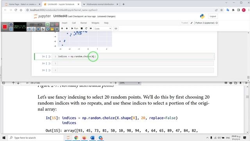Screen dimensions: 250x141
Task: Switch to the Home Page browser tab
Action: 22,4
